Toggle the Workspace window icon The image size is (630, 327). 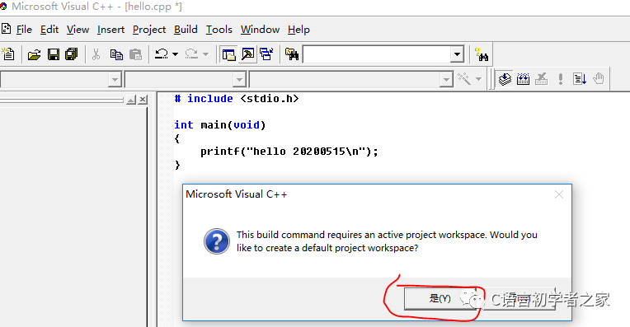click(x=228, y=54)
